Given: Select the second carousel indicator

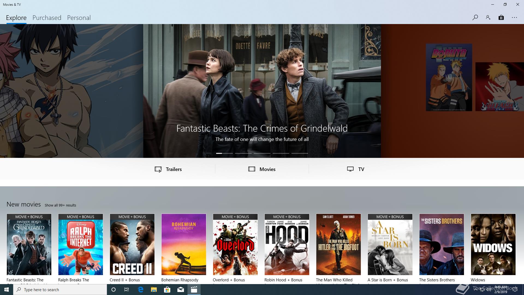Looking at the screenshot, I should (x=243, y=153).
